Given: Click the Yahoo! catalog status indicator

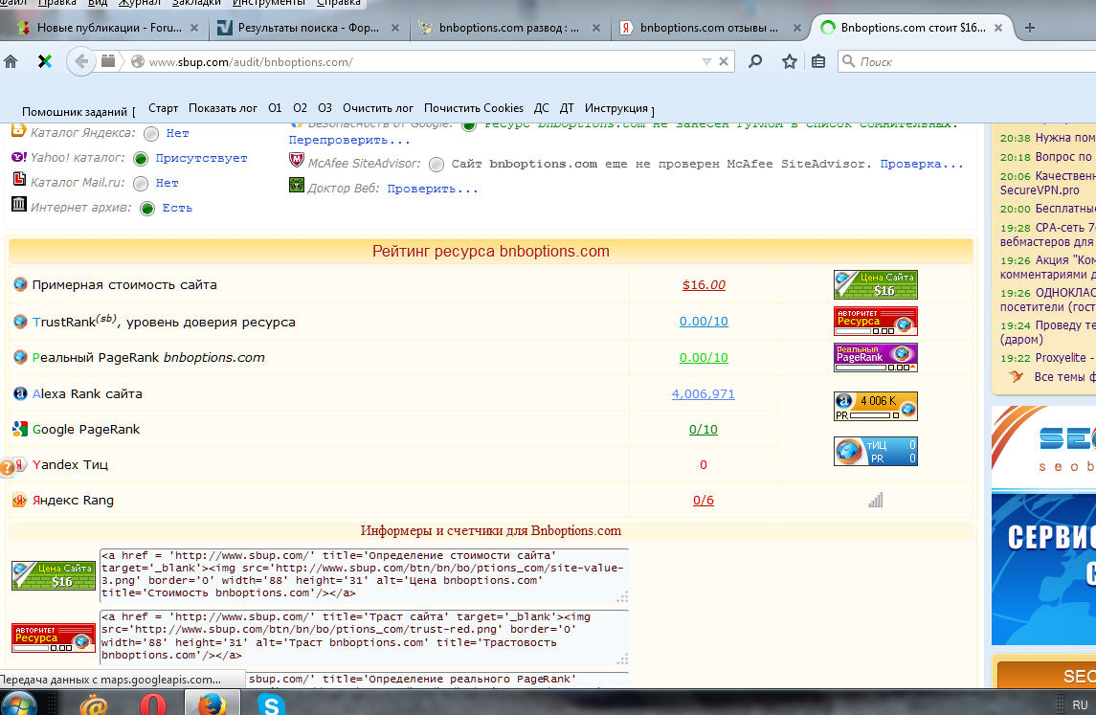Looking at the screenshot, I should [x=141, y=159].
